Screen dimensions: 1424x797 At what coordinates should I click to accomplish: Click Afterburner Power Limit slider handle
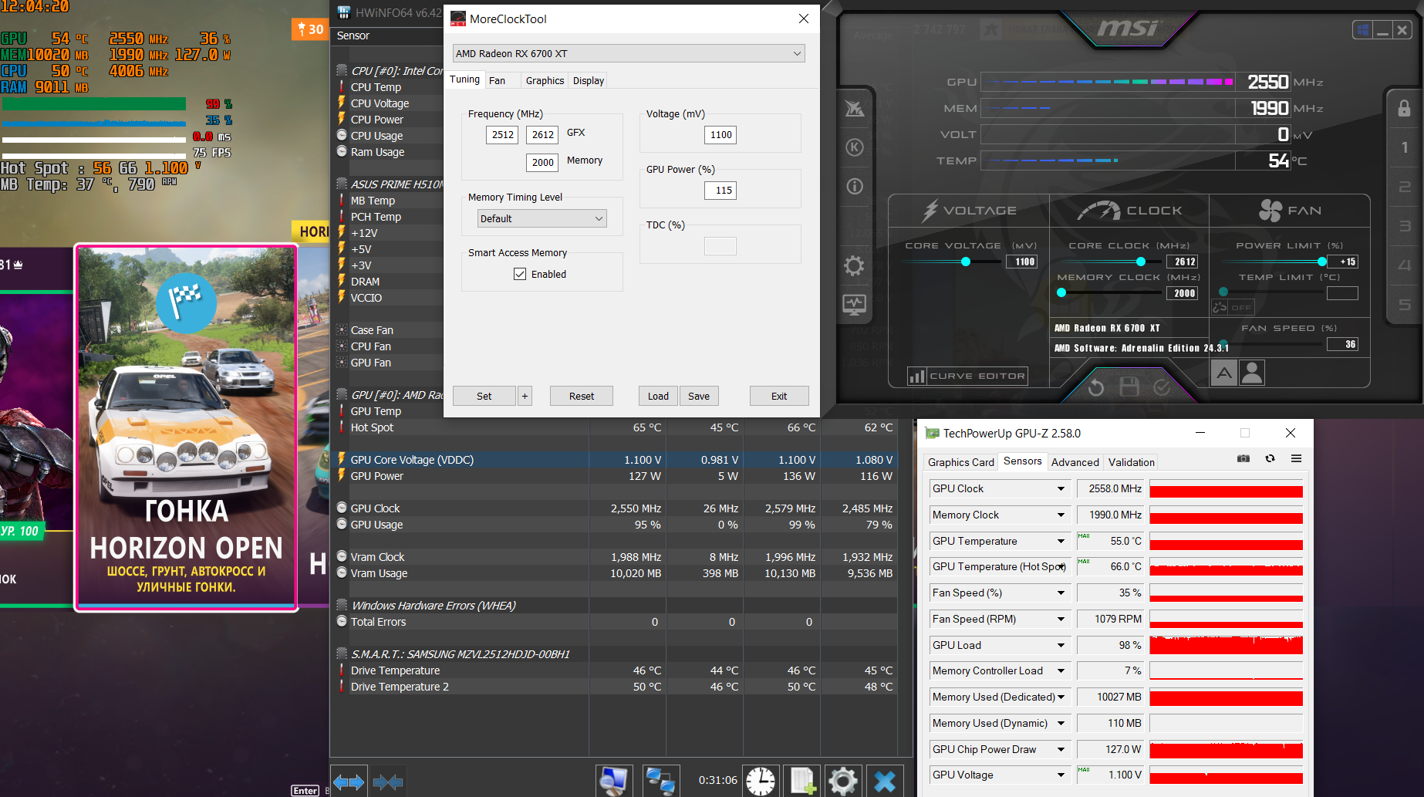pos(1322,262)
